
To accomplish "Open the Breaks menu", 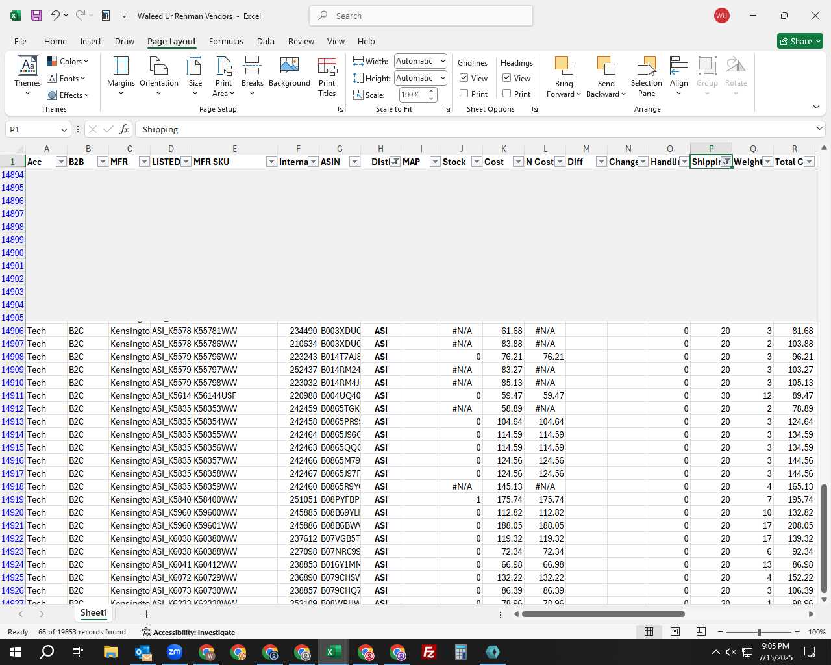I will (x=253, y=77).
